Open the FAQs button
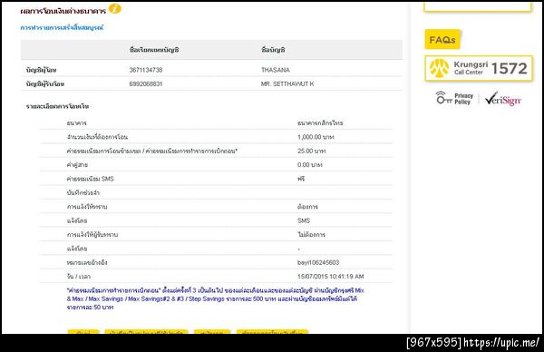Screen dimensions: 544x352 click(442, 40)
